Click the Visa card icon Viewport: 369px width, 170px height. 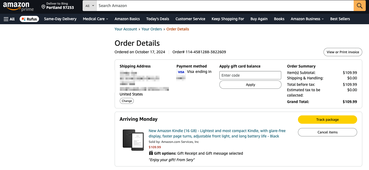pyautogui.click(x=181, y=72)
